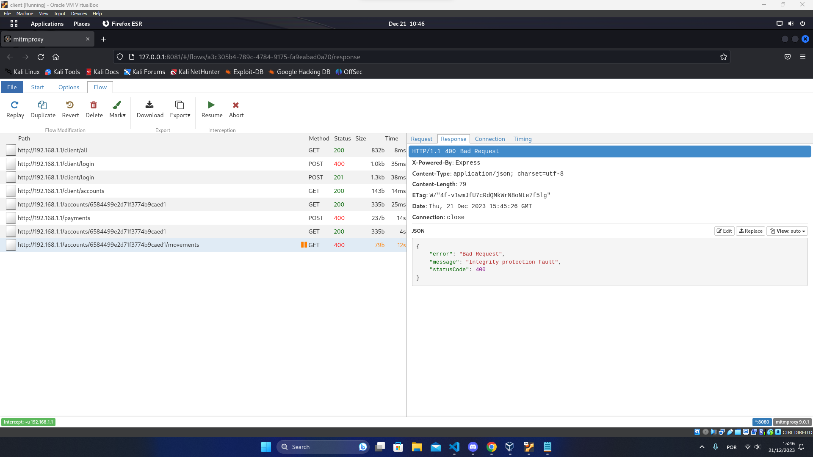The width and height of the screenshot is (813, 457).
Task: Check the box for /client/accounts flow
Action: [x=11, y=191]
